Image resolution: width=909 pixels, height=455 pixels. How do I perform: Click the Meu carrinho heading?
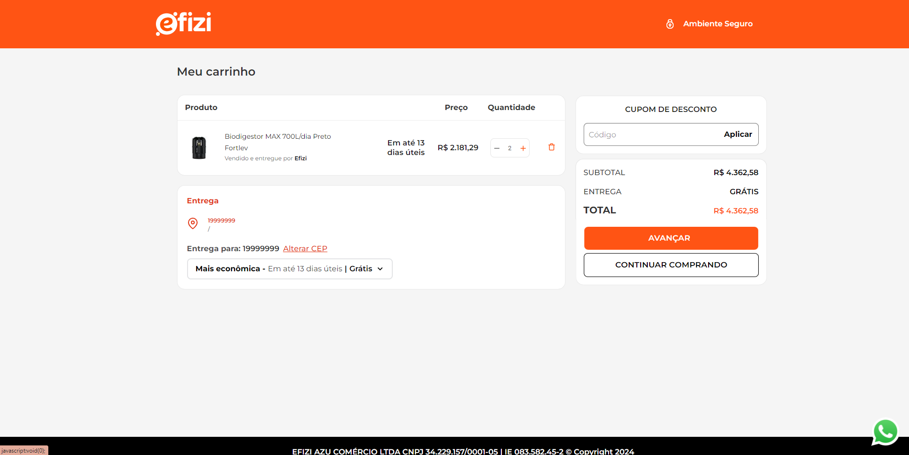click(216, 72)
